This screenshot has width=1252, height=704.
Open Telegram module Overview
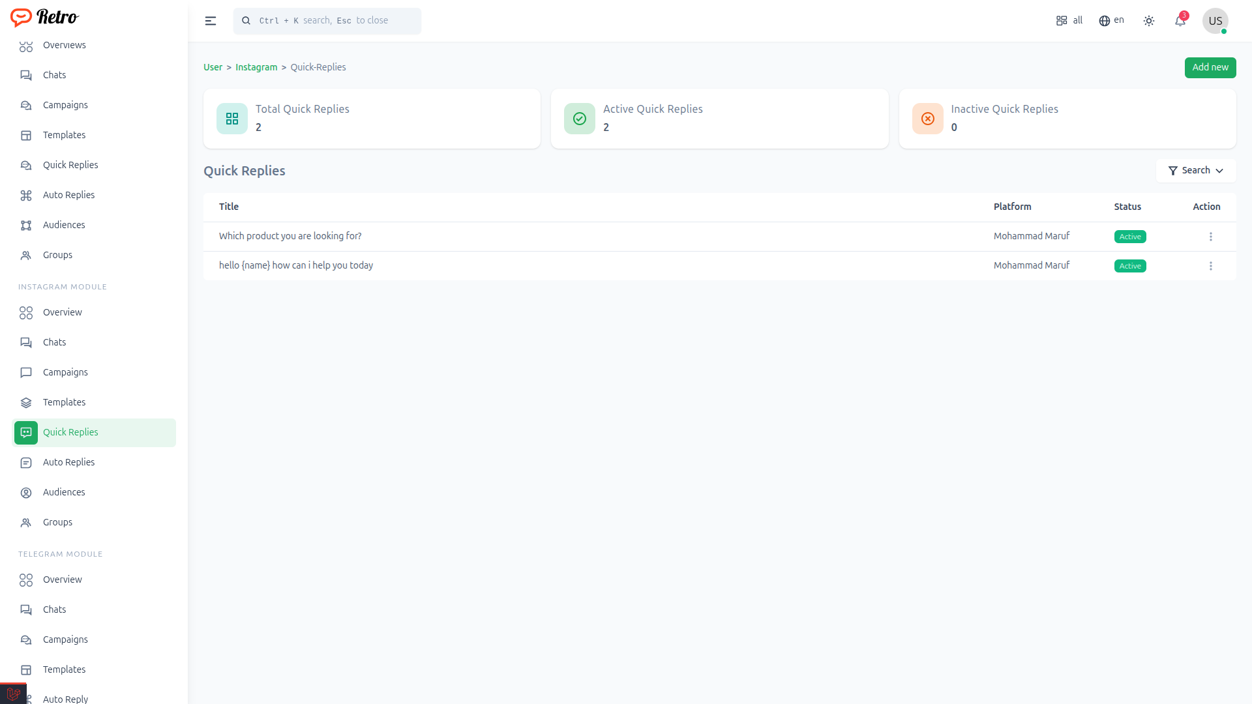[62, 579]
